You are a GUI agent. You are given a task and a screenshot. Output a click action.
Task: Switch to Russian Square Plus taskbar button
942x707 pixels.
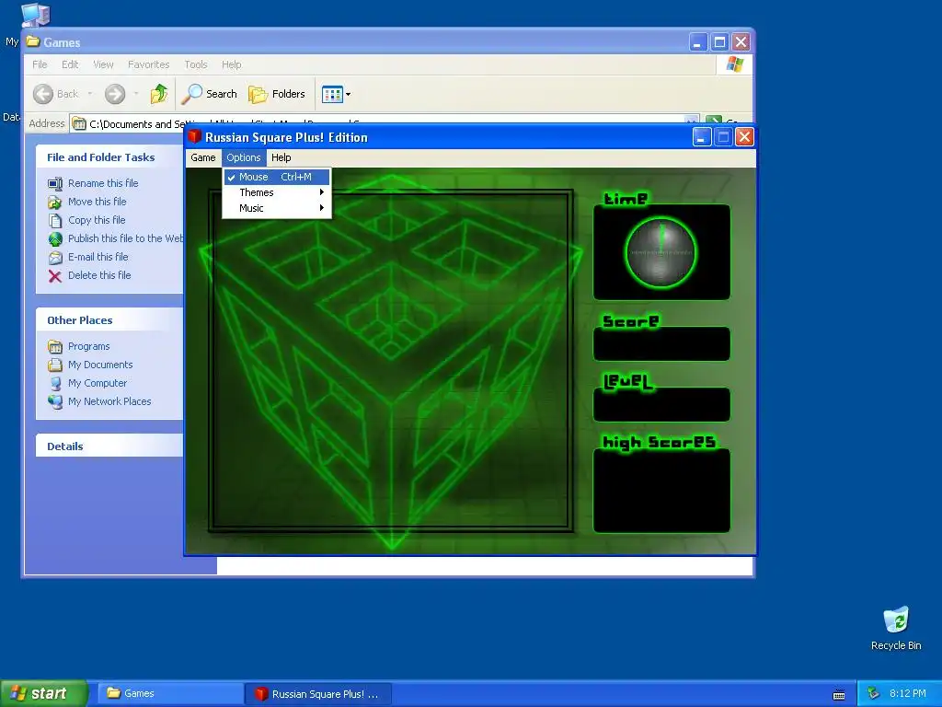(318, 694)
